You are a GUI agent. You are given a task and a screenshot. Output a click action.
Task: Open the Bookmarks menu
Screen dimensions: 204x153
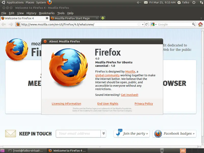click(47, 13)
